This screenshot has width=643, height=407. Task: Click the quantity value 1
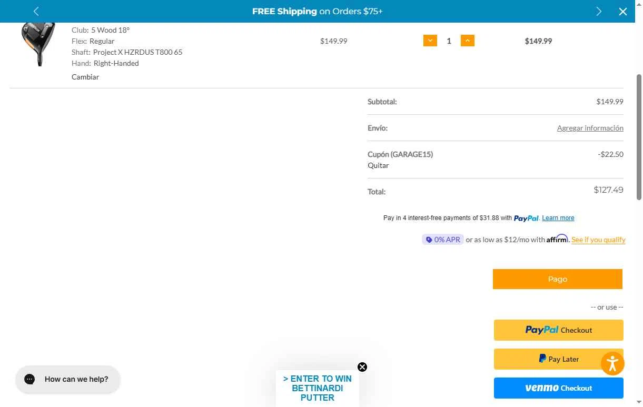tap(449, 41)
